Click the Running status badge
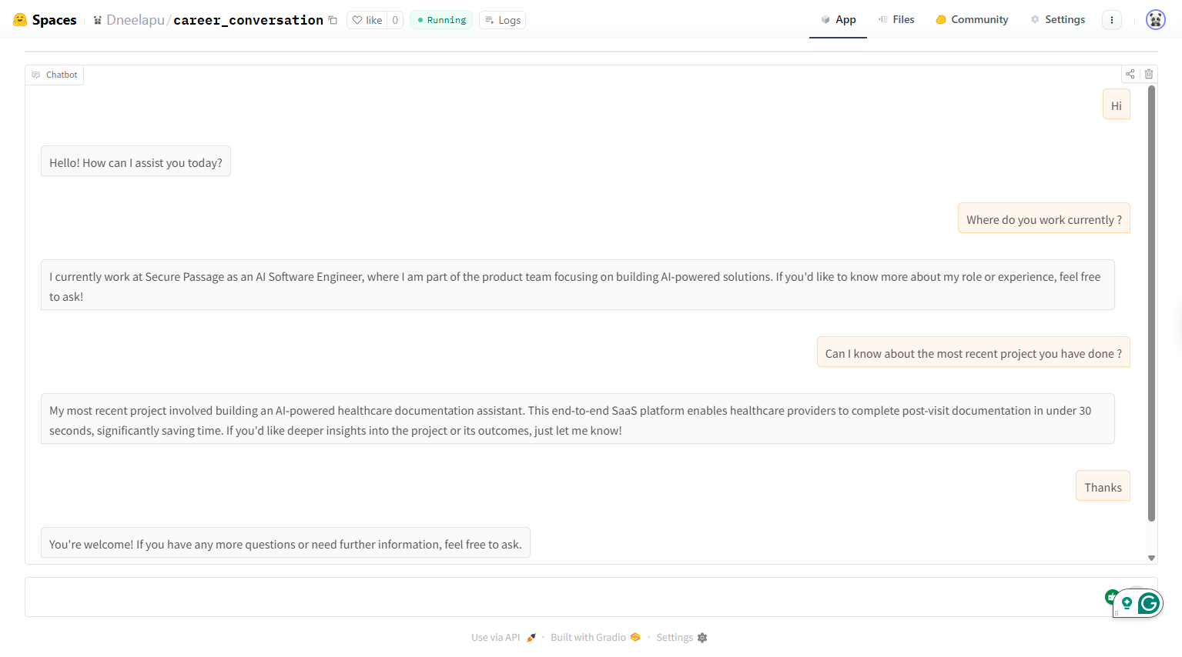This screenshot has height=657, width=1182. click(x=441, y=20)
